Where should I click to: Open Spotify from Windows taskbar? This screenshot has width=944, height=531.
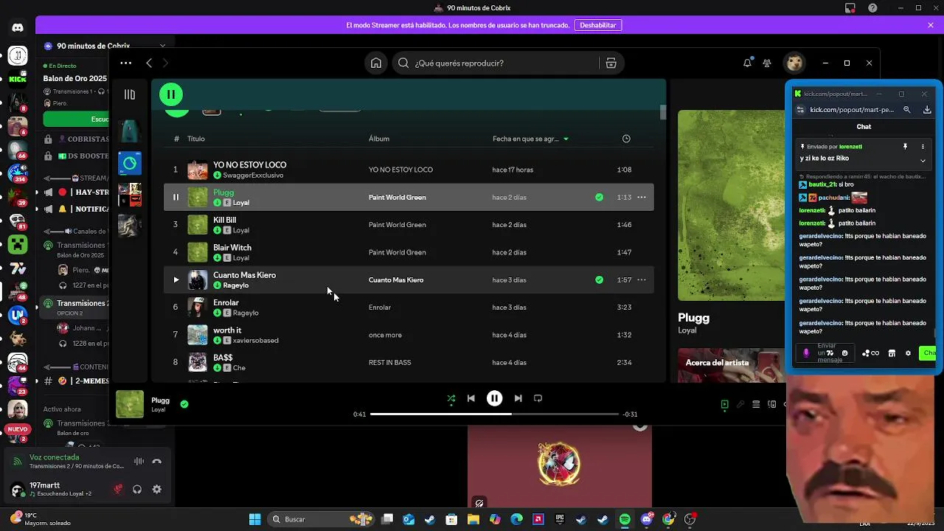pyautogui.click(x=625, y=519)
